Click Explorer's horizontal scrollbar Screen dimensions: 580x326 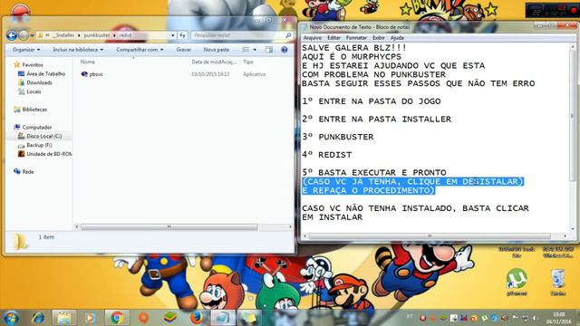[x=169, y=227]
